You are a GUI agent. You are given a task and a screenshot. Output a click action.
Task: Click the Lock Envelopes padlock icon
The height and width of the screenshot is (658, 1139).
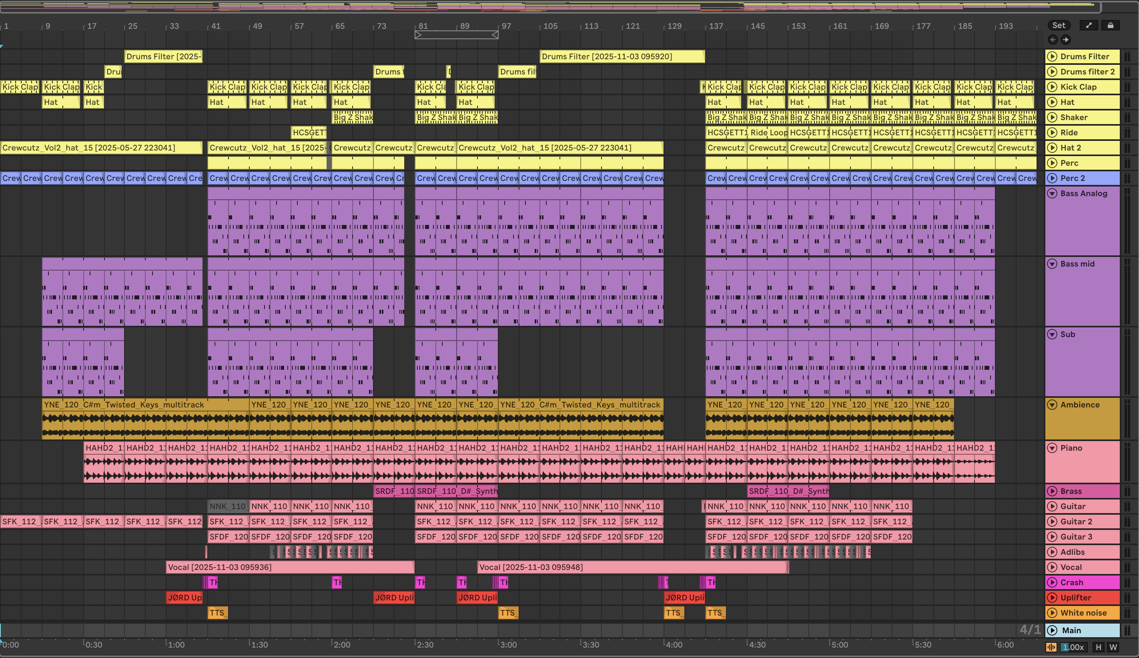(x=1110, y=25)
